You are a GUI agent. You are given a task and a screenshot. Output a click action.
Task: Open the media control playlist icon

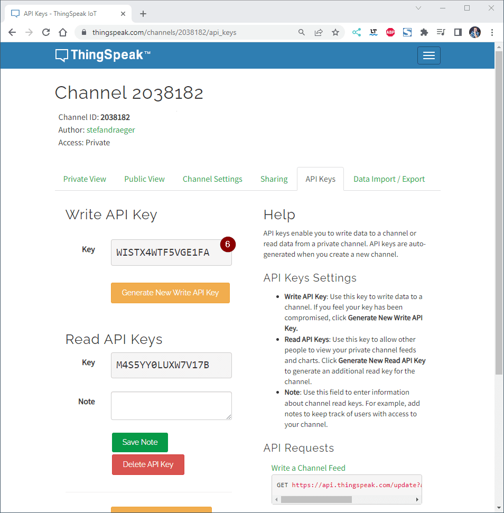pyautogui.click(x=441, y=32)
